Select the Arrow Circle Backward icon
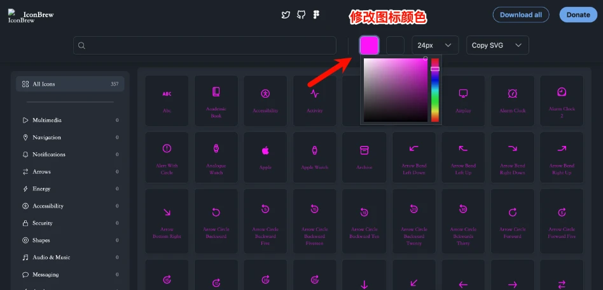Image resolution: width=603 pixels, height=290 pixels. pos(216,221)
